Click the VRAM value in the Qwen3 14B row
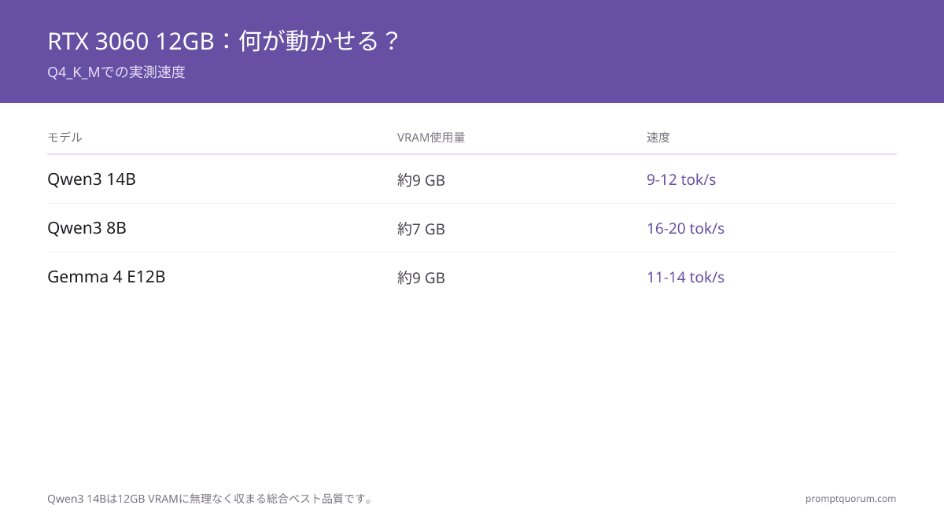The height and width of the screenshot is (531, 944). click(x=421, y=180)
